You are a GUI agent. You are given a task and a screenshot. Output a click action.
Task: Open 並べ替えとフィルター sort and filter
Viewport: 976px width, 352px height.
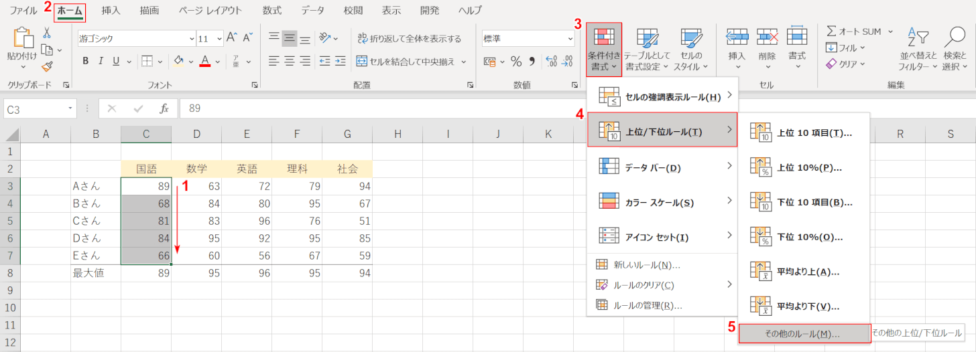(918, 50)
